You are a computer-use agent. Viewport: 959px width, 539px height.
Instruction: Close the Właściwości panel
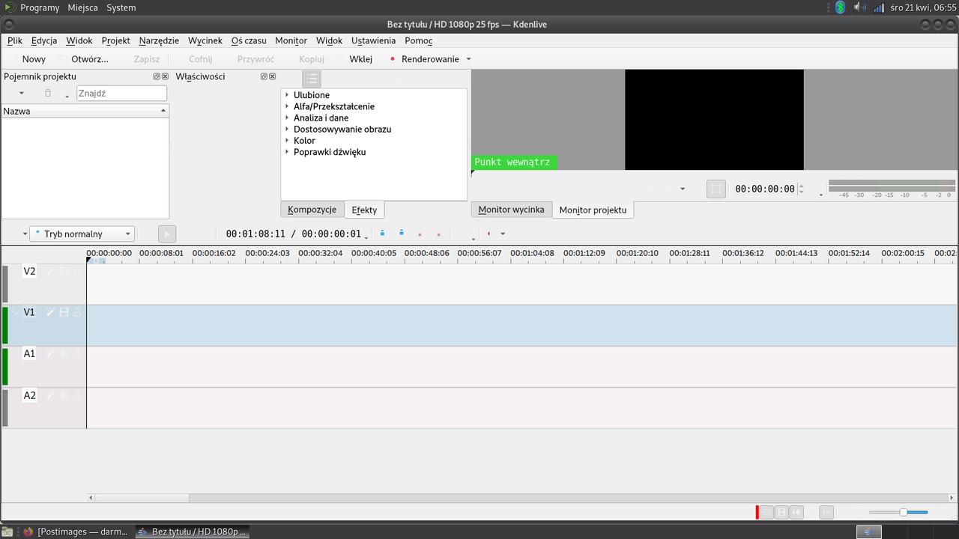tap(273, 76)
